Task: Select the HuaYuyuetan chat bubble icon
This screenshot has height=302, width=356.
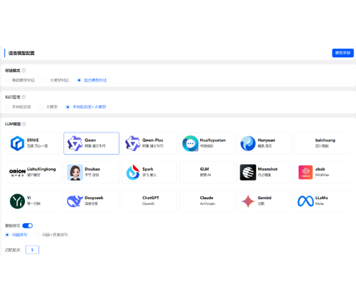Action: click(x=190, y=143)
